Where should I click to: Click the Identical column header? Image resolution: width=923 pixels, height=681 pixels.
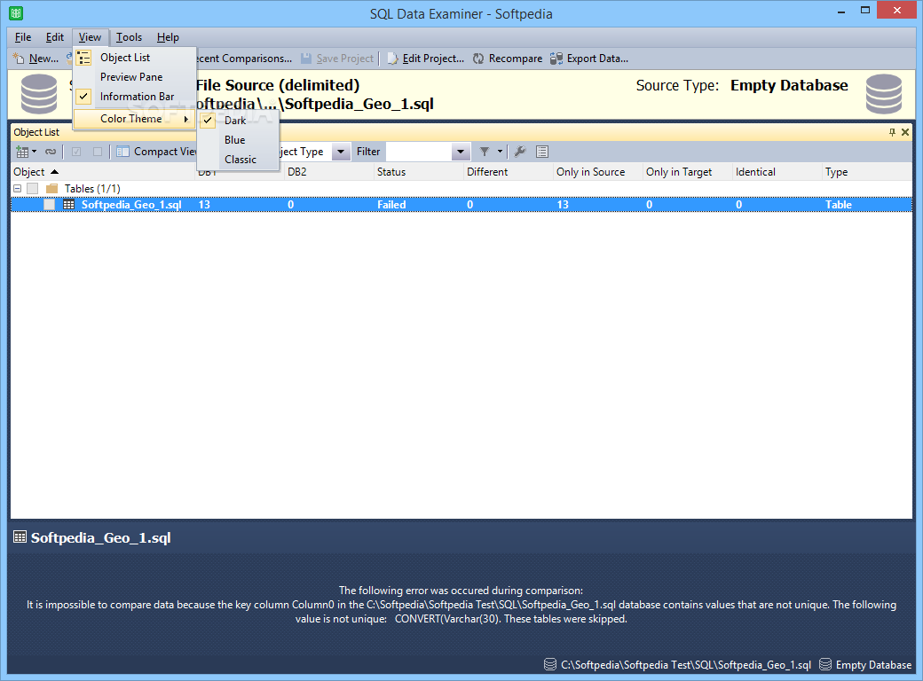(x=777, y=172)
